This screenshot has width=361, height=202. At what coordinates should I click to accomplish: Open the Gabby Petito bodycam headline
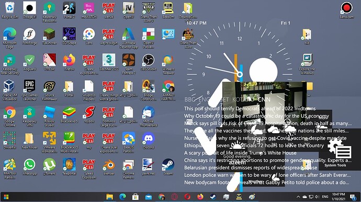point(267,182)
